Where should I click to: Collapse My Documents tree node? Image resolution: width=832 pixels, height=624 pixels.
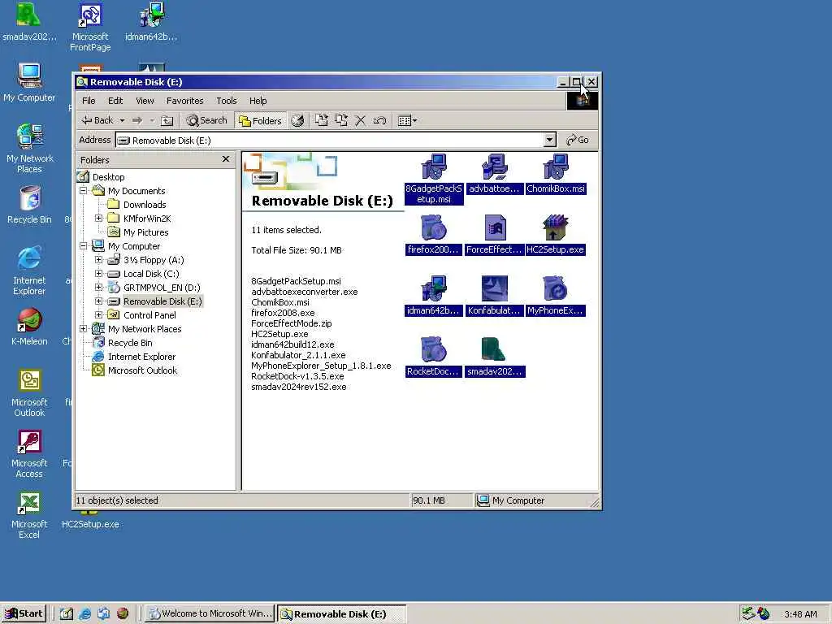pyautogui.click(x=84, y=190)
